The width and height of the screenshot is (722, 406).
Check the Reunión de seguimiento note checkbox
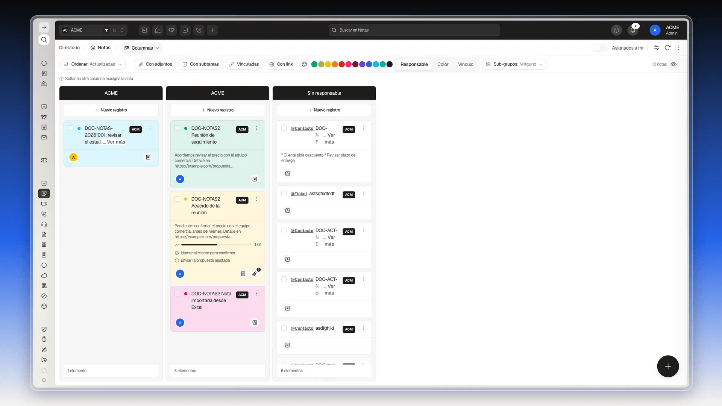[x=177, y=128]
